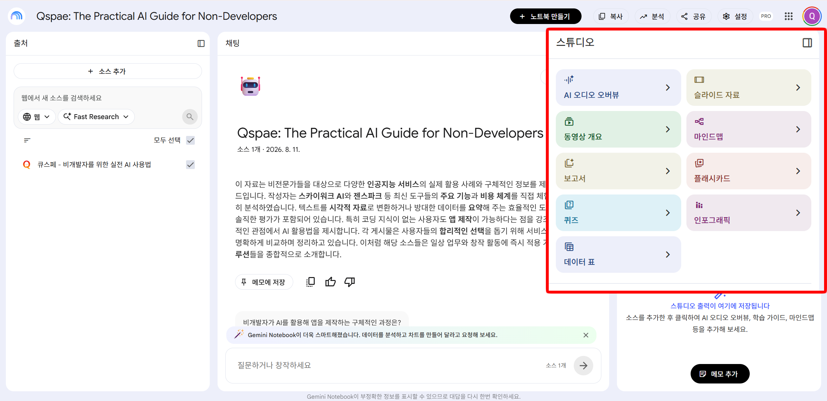The height and width of the screenshot is (401, 827).
Task: Expand 슬라이드 자료 options chevron
Action: 798,88
